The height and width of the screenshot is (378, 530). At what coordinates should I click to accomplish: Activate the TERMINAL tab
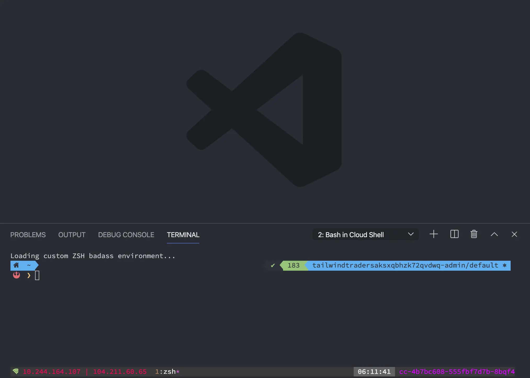[183, 235]
